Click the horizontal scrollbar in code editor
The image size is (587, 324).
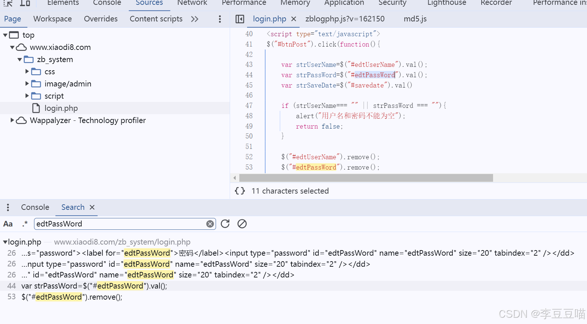pyautogui.click(x=366, y=178)
